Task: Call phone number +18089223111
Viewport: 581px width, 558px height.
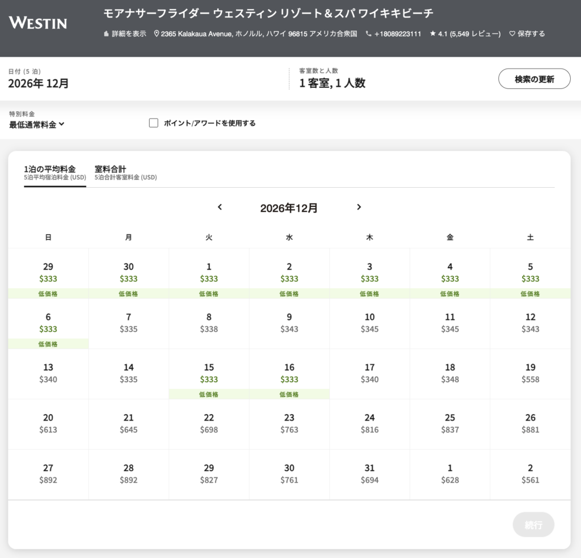Action: pyautogui.click(x=393, y=33)
